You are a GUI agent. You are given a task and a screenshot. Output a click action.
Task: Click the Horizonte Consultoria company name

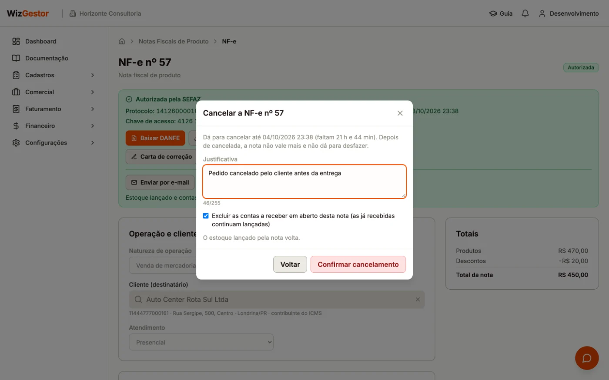pos(110,13)
